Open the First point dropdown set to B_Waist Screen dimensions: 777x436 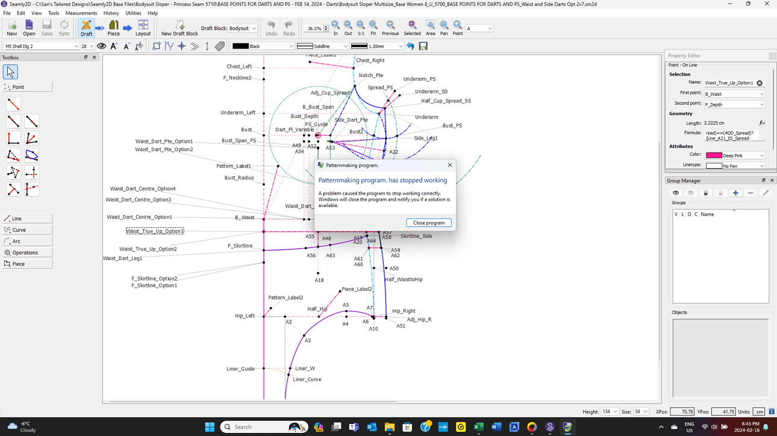[734, 92]
